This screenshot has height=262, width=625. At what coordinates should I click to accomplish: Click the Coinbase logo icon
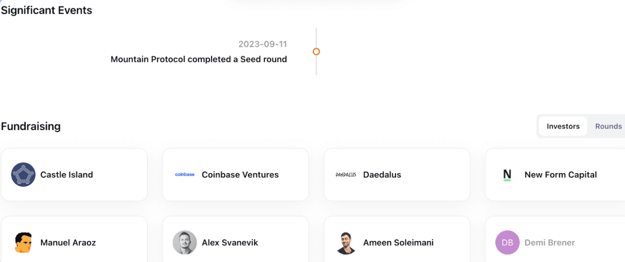(185, 174)
